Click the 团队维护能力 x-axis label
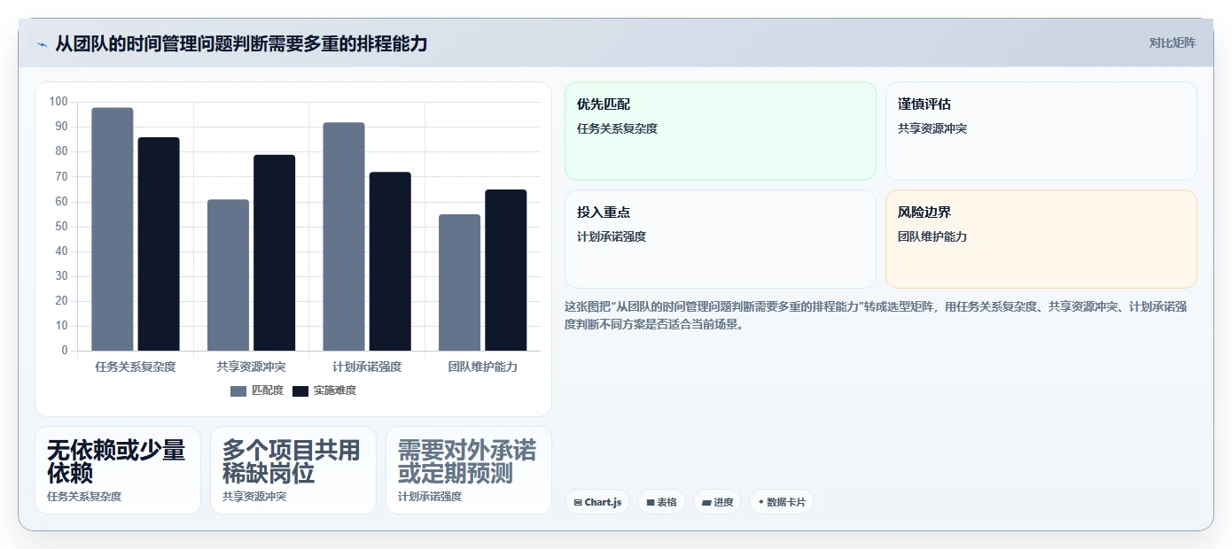The image size is (1232, 549). click(482, 367)
